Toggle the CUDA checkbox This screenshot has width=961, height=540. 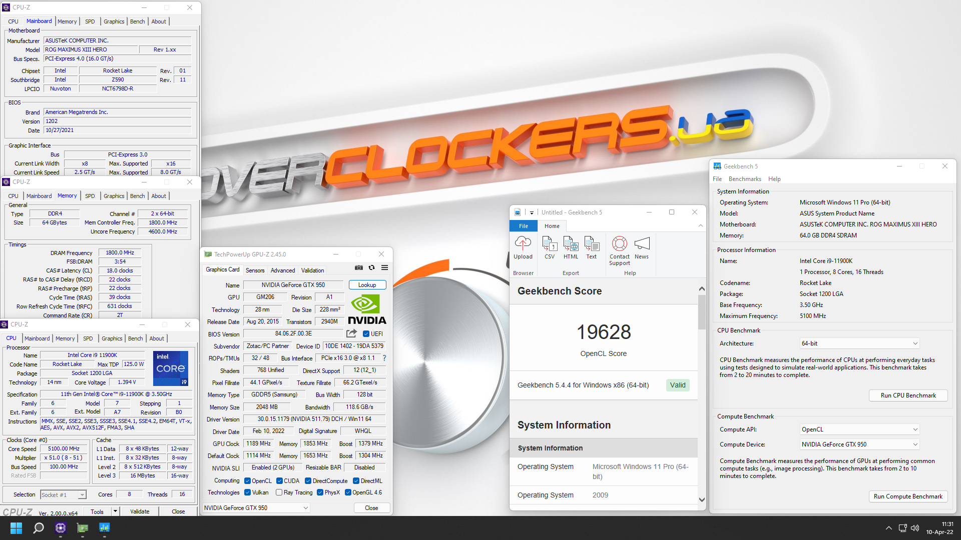(x=279, y=481)
